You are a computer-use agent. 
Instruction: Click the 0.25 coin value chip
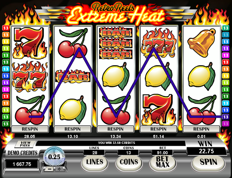coord(54,157)
